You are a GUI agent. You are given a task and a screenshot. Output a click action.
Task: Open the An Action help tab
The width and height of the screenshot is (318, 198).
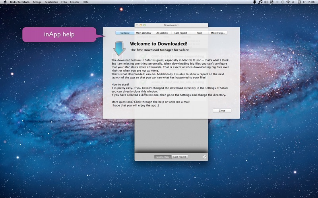tap(162, 33)
